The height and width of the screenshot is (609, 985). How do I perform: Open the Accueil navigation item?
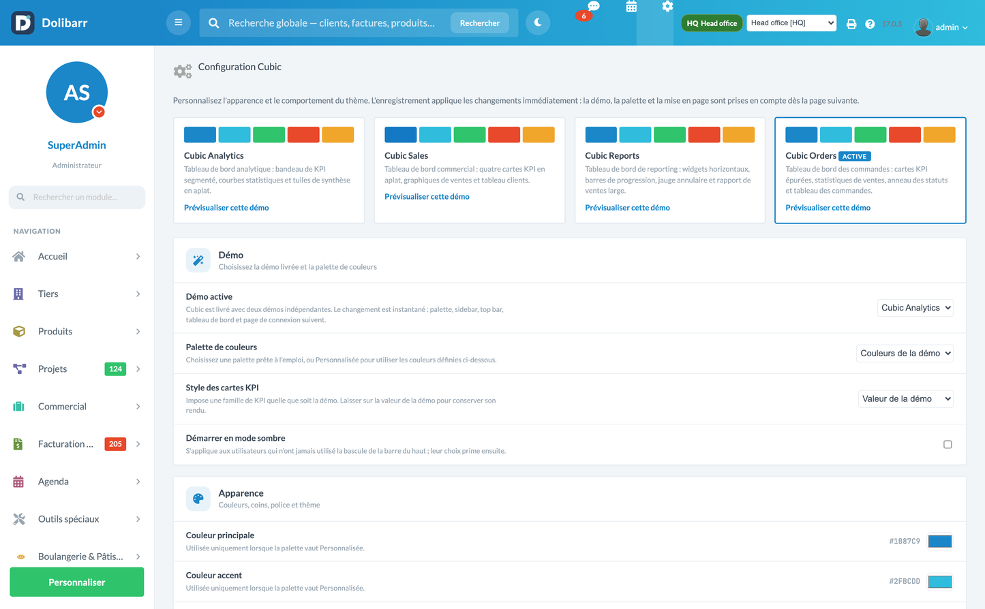(x=77, y=256)
